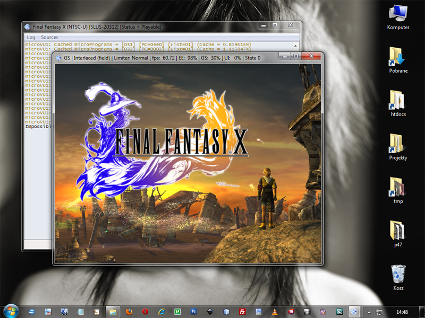The height and width of the screenshot is (318, 425).
Task: Open the purple Pidgin taskbar icon
Action: pyautogui.click(x=323, y=312)
